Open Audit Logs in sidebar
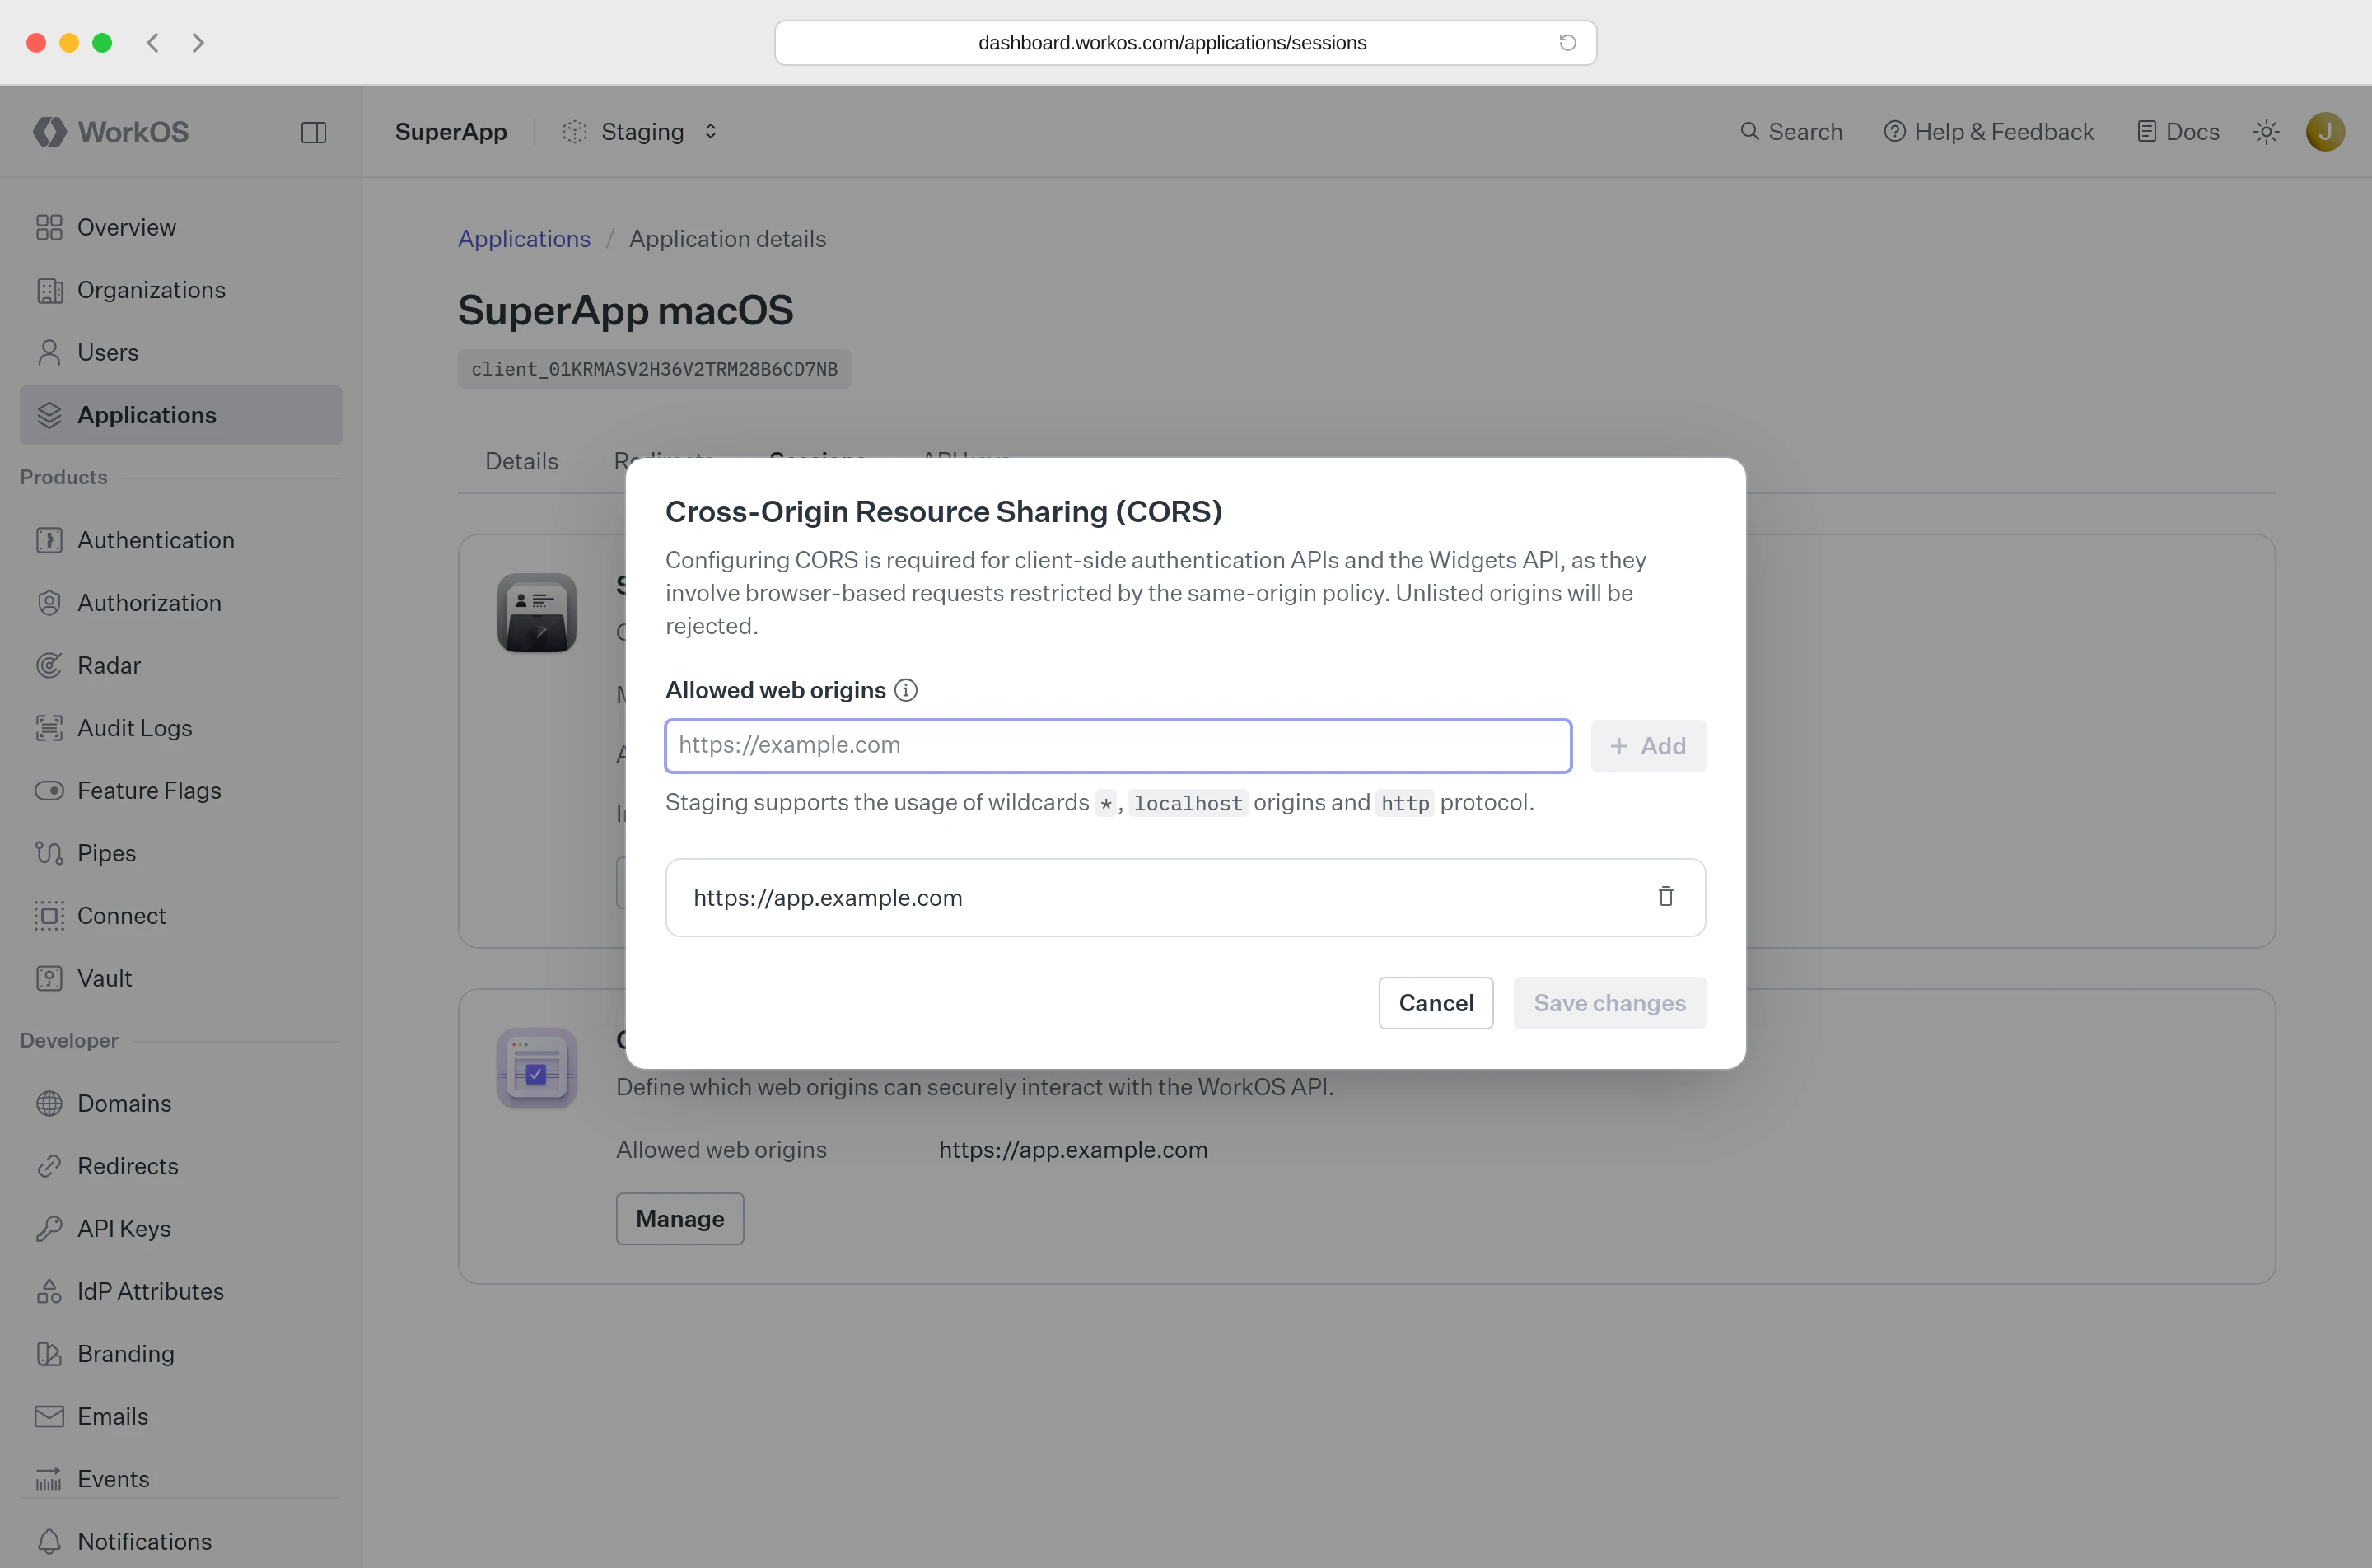The image size is (2372, 1568). point(181,728)
